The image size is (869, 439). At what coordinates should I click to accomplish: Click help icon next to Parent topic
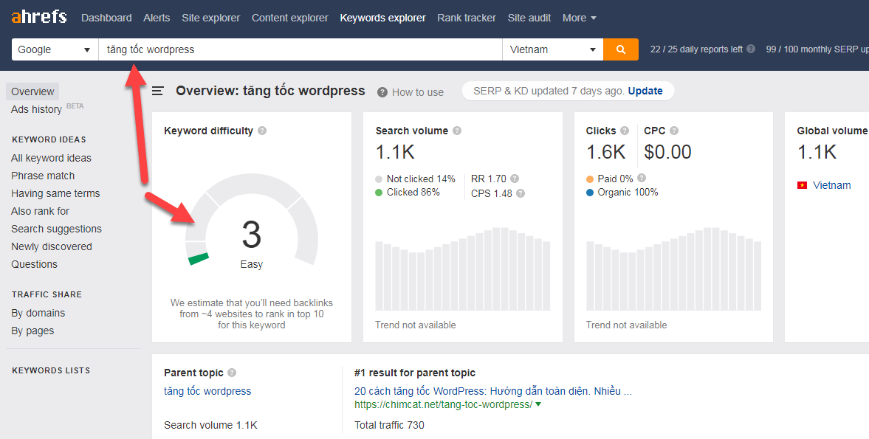[232, 373]
